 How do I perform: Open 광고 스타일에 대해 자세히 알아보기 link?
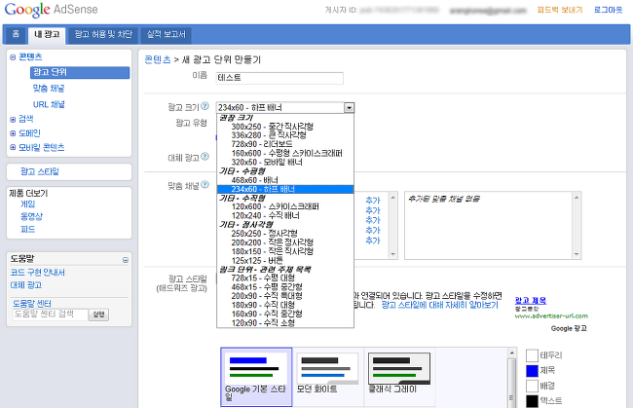439,305
